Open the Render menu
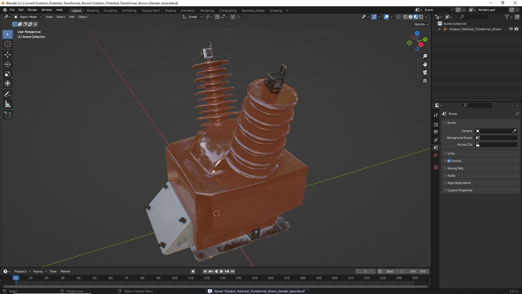Screen dimensions: 522x294 pyautogui.click(x=32, y=10)
